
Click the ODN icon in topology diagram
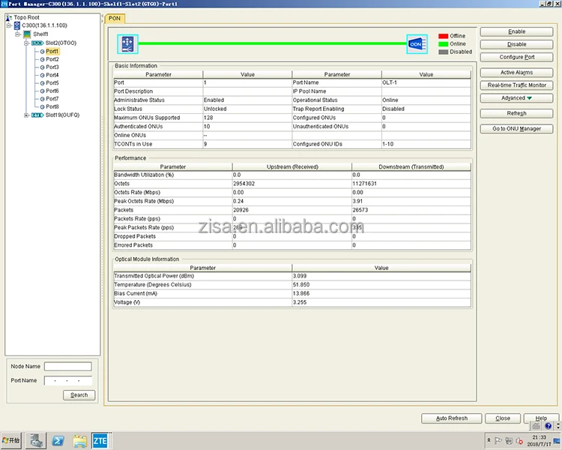pos(417,44)
